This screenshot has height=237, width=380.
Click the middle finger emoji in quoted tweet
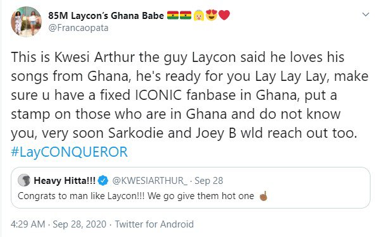263,196
